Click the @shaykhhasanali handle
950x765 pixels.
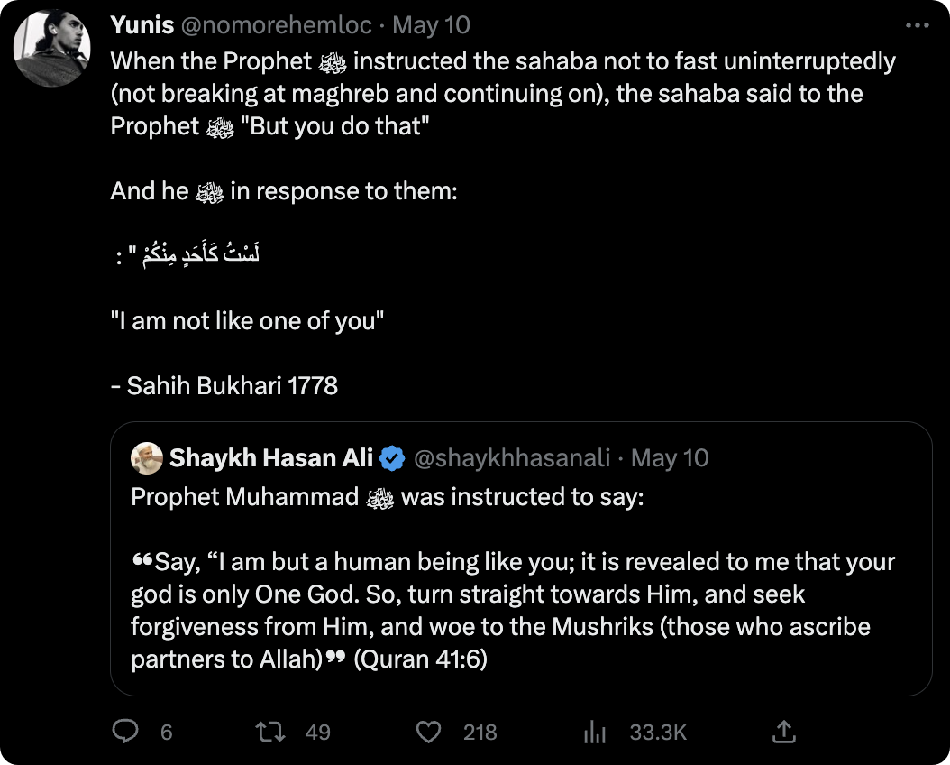tap(510, 458)
